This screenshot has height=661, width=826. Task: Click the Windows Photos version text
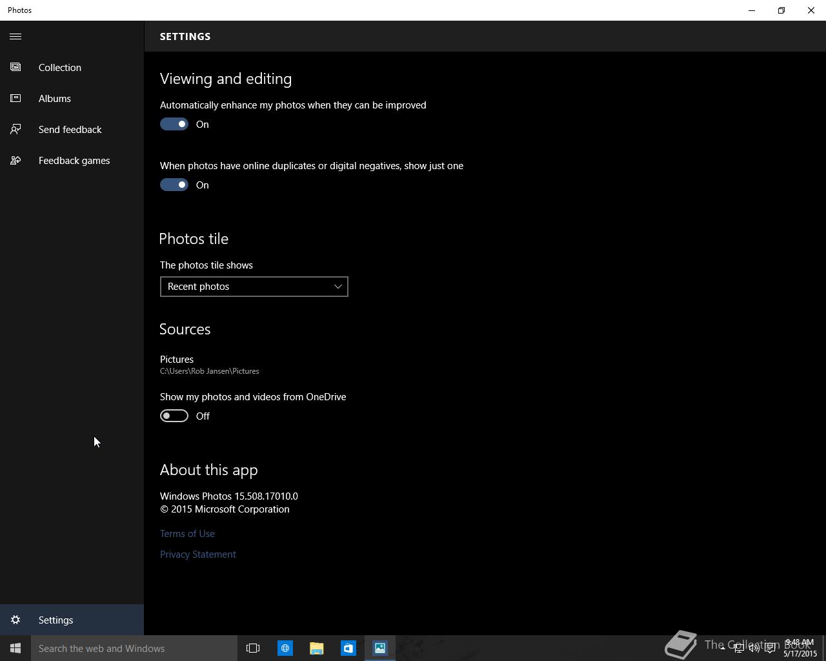[229, 496]
